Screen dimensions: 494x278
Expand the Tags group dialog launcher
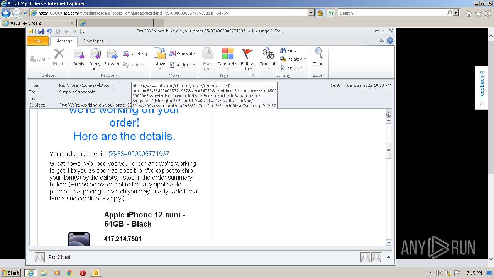(x=254, y=75)
